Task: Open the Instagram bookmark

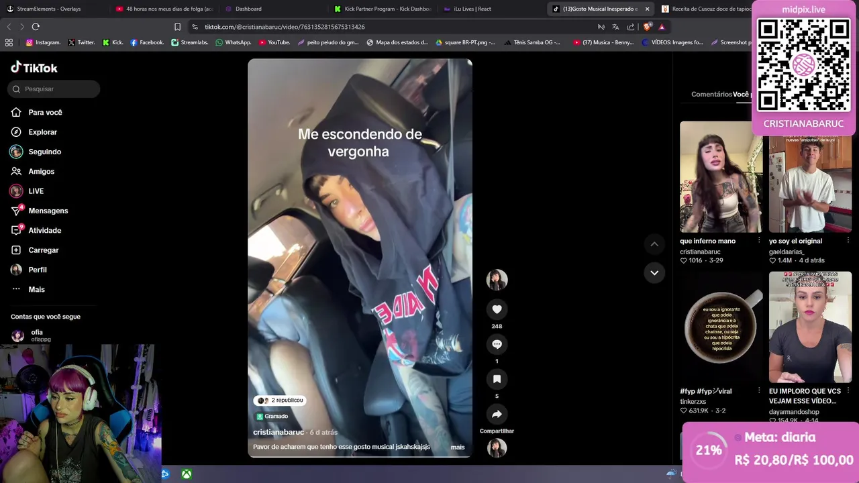Action: (43, 42)
